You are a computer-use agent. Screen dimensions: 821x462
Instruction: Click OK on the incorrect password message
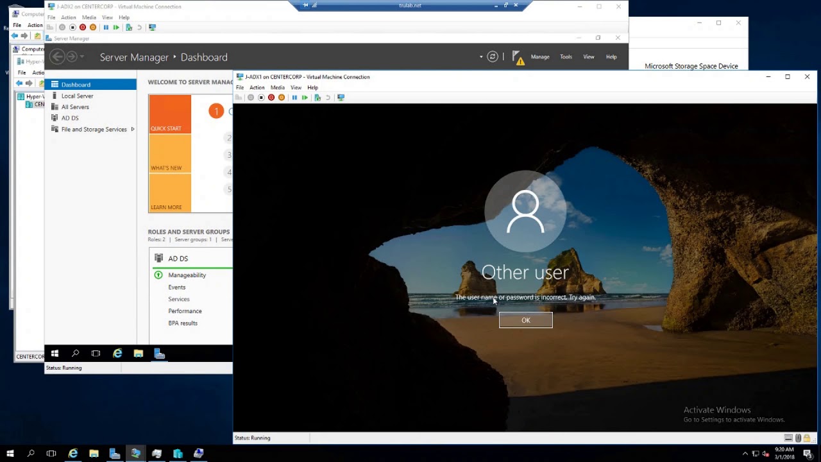tap(525, 320)
